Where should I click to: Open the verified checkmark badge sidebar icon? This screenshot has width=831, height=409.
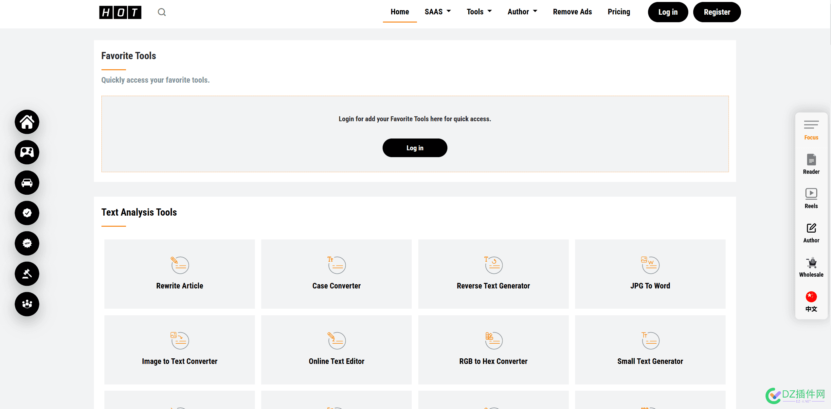coord(27,213)
